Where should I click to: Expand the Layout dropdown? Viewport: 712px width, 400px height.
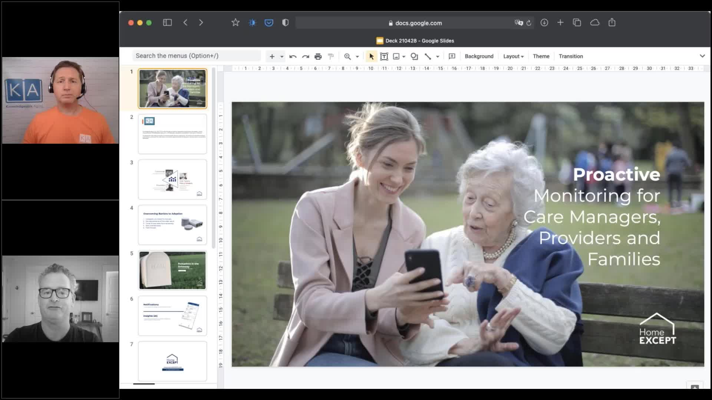(x=513, y=56)
